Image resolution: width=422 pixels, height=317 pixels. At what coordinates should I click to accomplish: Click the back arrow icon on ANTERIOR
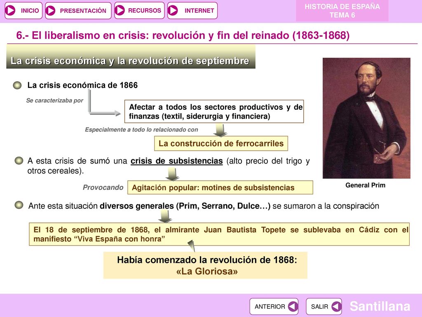tap(293, 307)
